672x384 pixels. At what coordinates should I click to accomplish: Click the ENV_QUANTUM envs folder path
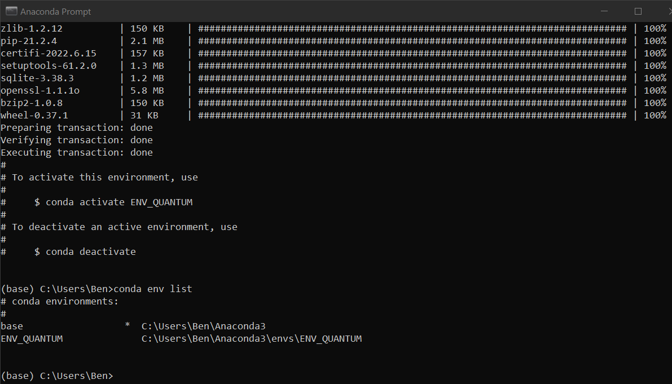[251, 338]
